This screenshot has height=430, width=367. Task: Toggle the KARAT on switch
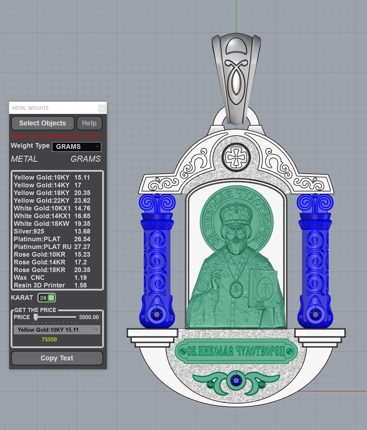pos(47,298)
